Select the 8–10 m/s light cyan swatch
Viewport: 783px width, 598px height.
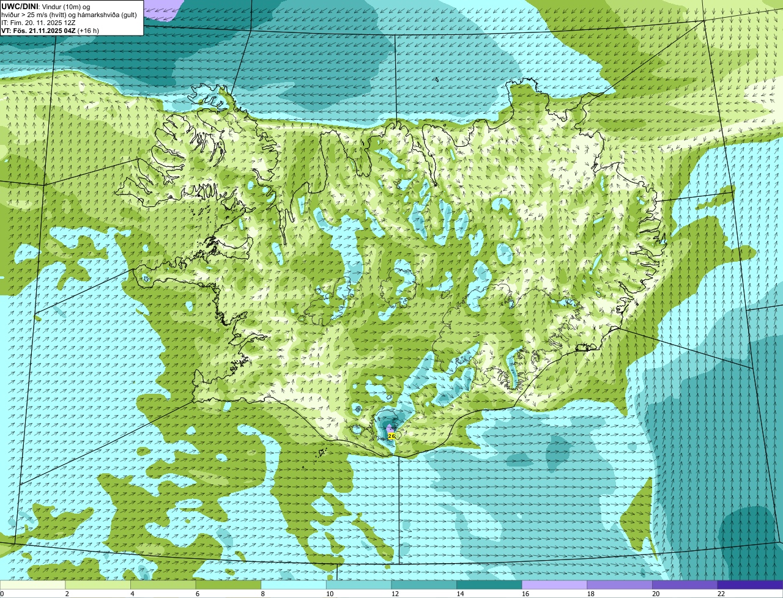click(x=294, y=585)
